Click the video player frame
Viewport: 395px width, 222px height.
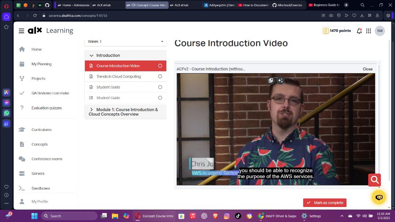276,129
